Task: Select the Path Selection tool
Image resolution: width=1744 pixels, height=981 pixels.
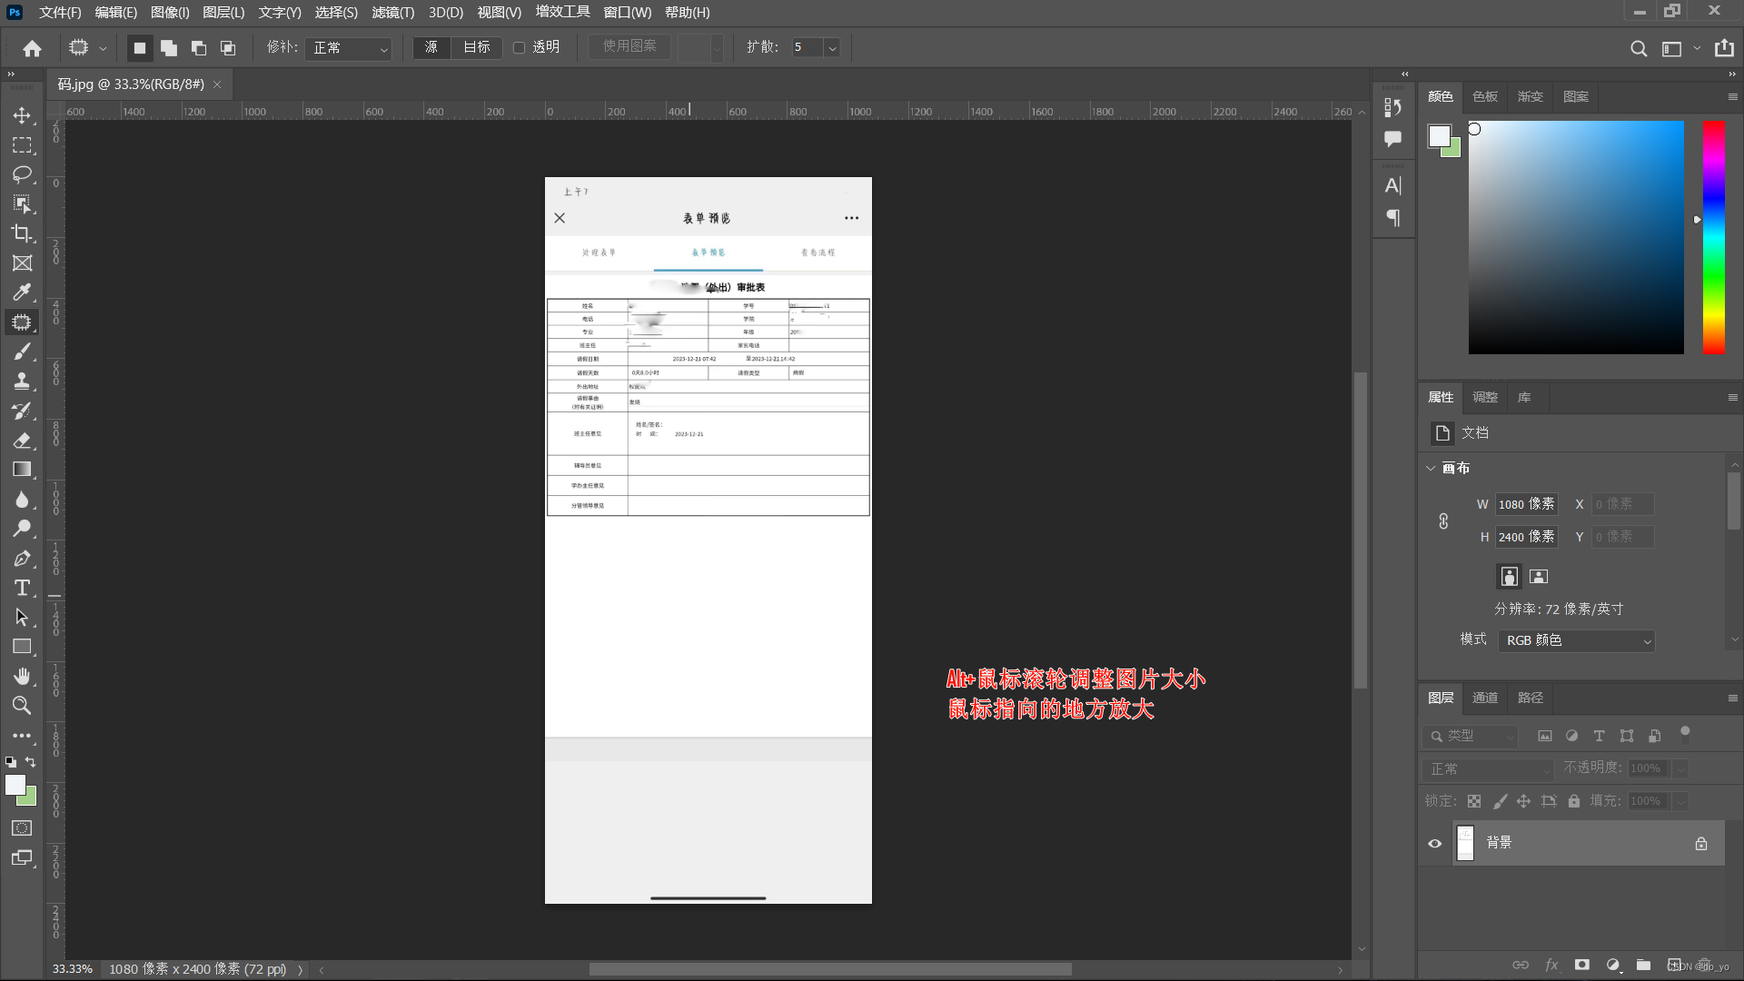Action: pyautogui.click(x=22, y=618)
